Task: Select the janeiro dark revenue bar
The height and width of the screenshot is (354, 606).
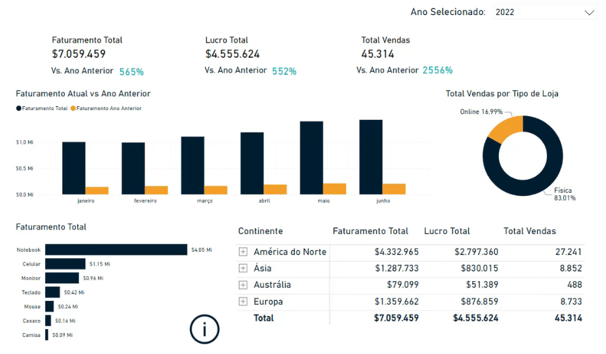Action: coord(74,168)
